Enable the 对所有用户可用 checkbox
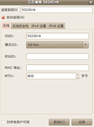This screenshot has height=127, width=94. [x=3, y=122]
